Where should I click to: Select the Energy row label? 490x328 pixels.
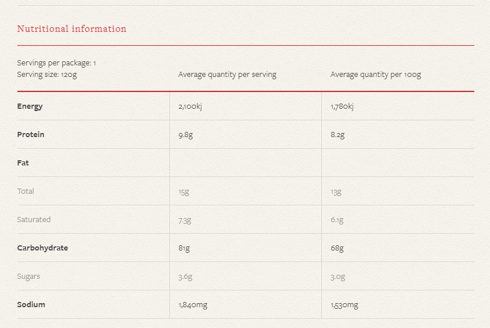[30, 106]
